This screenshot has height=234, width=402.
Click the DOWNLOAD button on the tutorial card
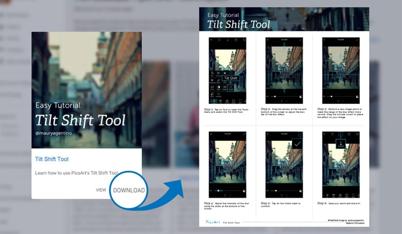[129, 190]
